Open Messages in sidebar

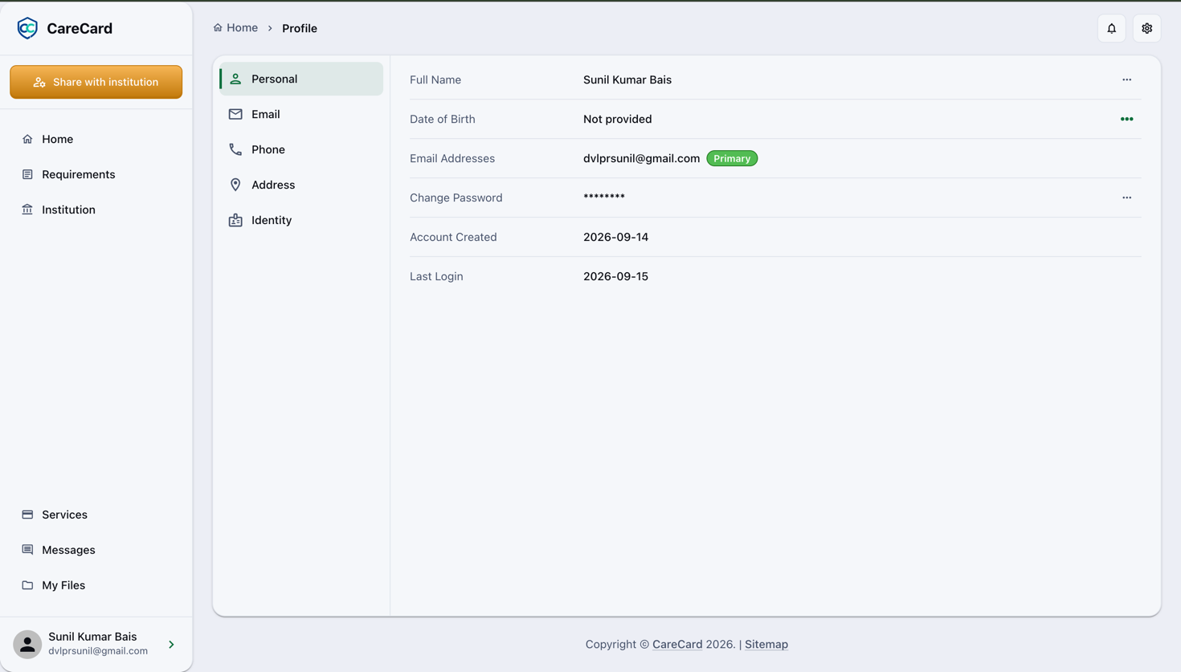coord(96,550)
